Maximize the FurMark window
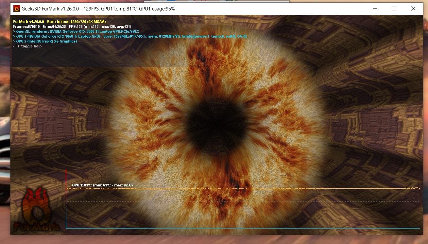This screenshot has width=428, height=244. (x=394, y=9)
